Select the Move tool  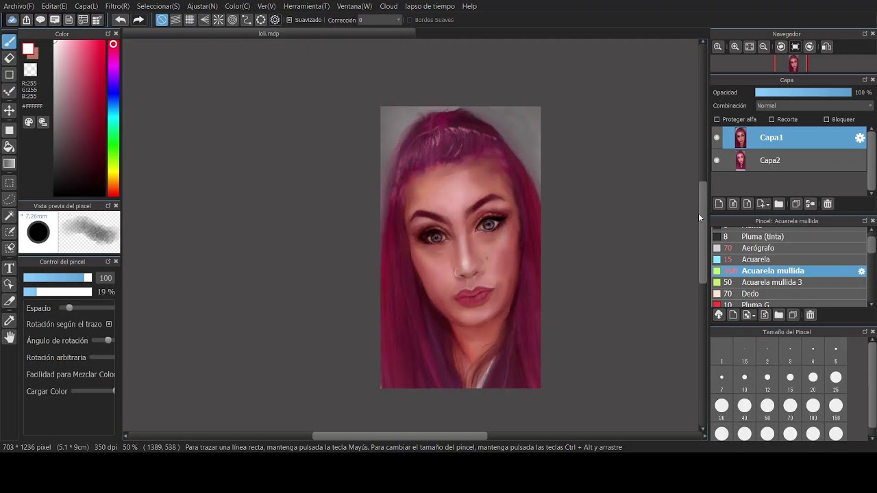pyautogui.click(x=10, y=110)
